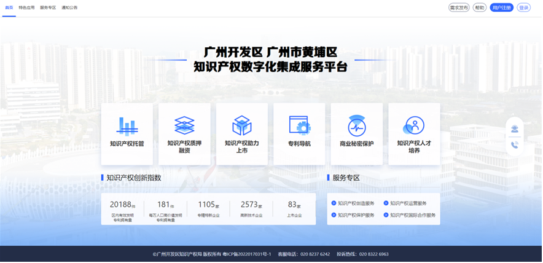543x263 pixels.
Task: Click the phone call floating icon
Action: (x=515, y=145)
